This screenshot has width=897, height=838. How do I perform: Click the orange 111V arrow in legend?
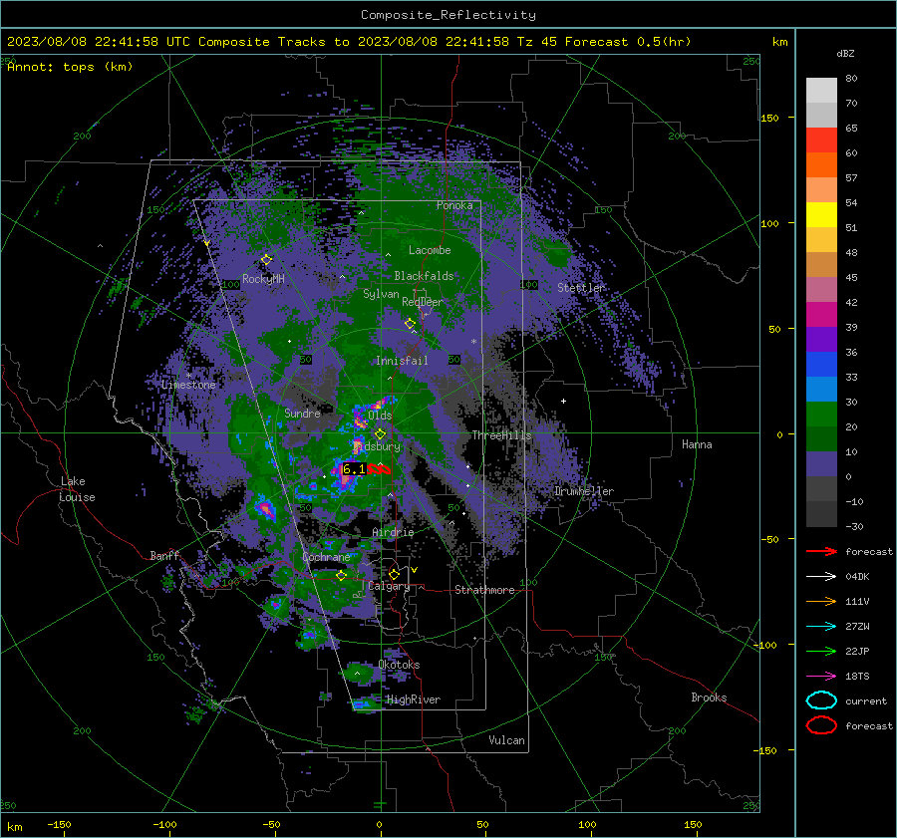821,601
